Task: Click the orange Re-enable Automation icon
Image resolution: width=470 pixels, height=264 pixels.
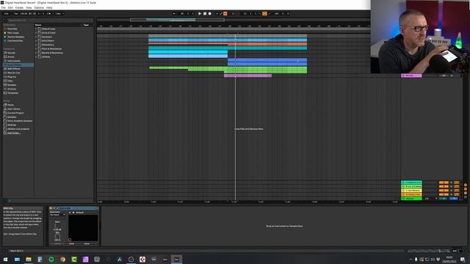Action: (225, 13)
